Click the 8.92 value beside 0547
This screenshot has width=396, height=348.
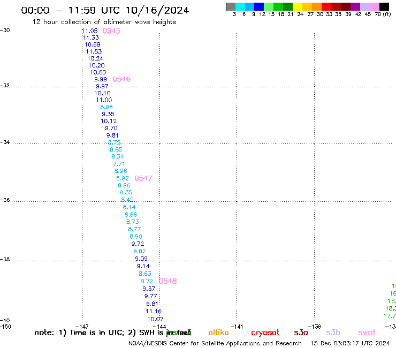coord(123,178)
